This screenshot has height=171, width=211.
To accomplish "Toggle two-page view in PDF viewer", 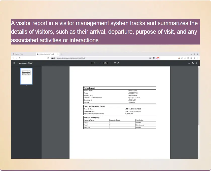I will 115,63.
